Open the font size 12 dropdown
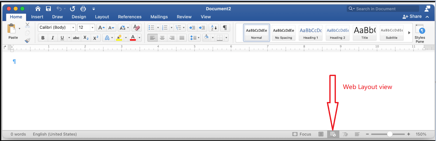The image size is (436, 141). (92, 27)
